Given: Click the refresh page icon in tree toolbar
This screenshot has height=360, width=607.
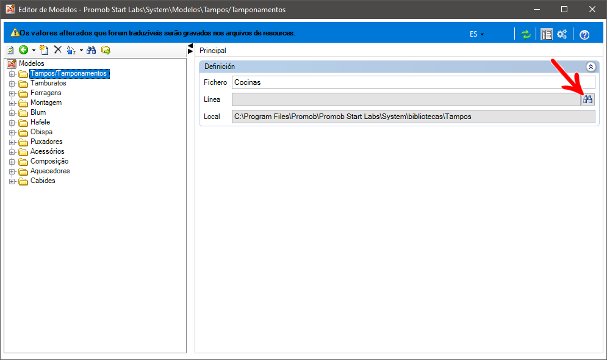Looking at the screenshot, I should point(10,50).
